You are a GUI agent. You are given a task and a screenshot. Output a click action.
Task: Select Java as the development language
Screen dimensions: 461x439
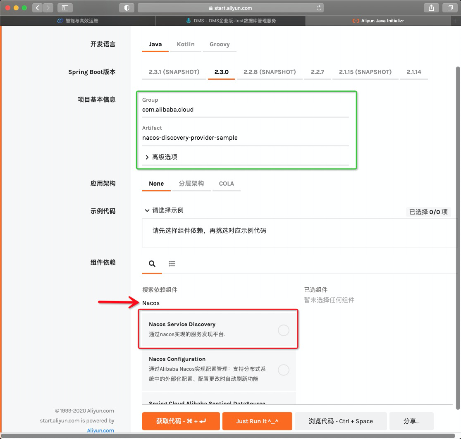[x=155, y=44]
